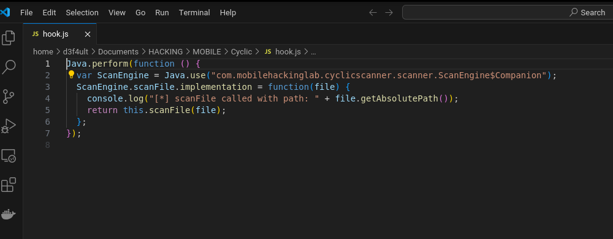Viewport: 613px width, 239px height.
Task: Click the MOBILE breadcrumb segment
Action: (207, 51)
